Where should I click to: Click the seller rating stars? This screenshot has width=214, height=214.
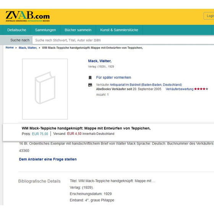pyautogui.click(x=201, y=89)
